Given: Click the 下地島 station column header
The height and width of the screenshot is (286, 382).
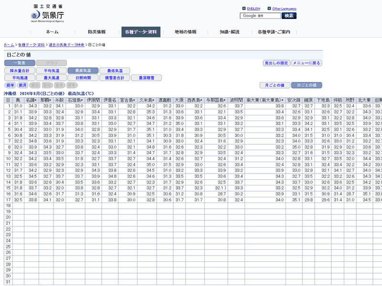Looking at the screenshot, I should click(323, 100).
